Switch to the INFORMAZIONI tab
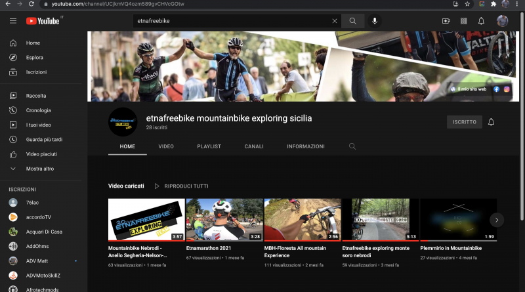The width and height of the screenshot is (525, 292). (306, 147)
